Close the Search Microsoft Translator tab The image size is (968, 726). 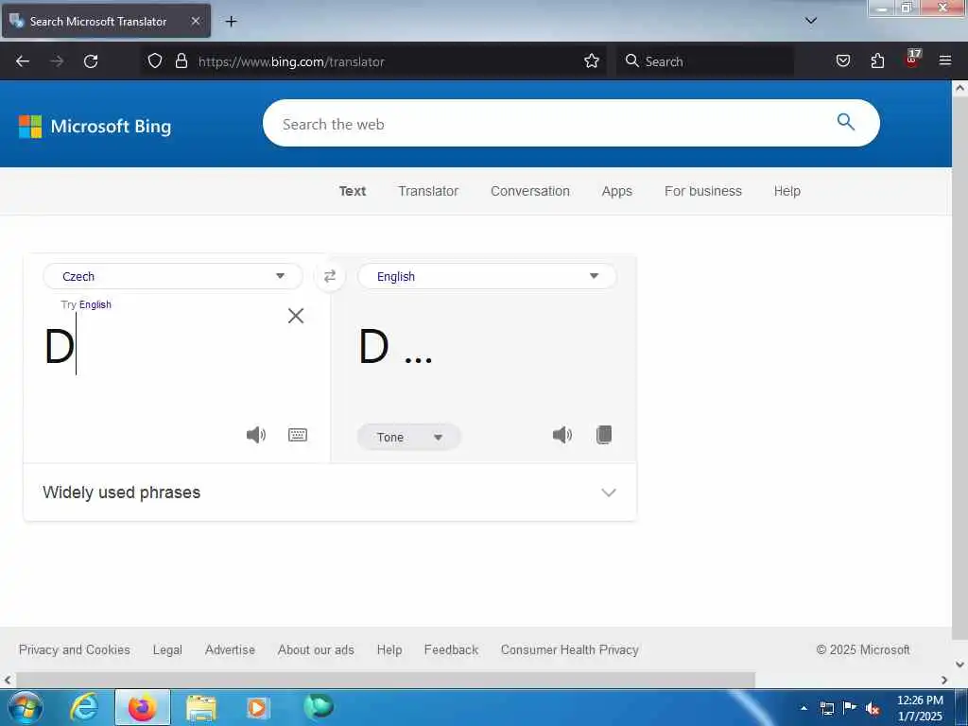point(195,21)
